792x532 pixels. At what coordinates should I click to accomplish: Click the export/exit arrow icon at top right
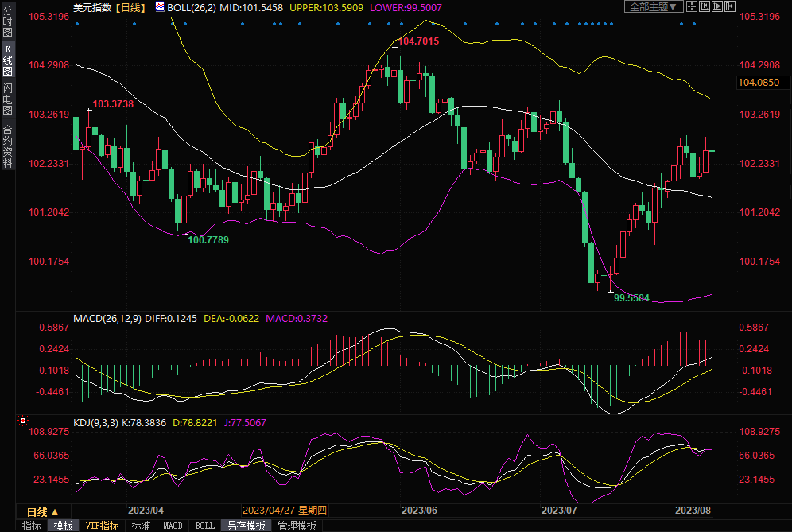730,6
